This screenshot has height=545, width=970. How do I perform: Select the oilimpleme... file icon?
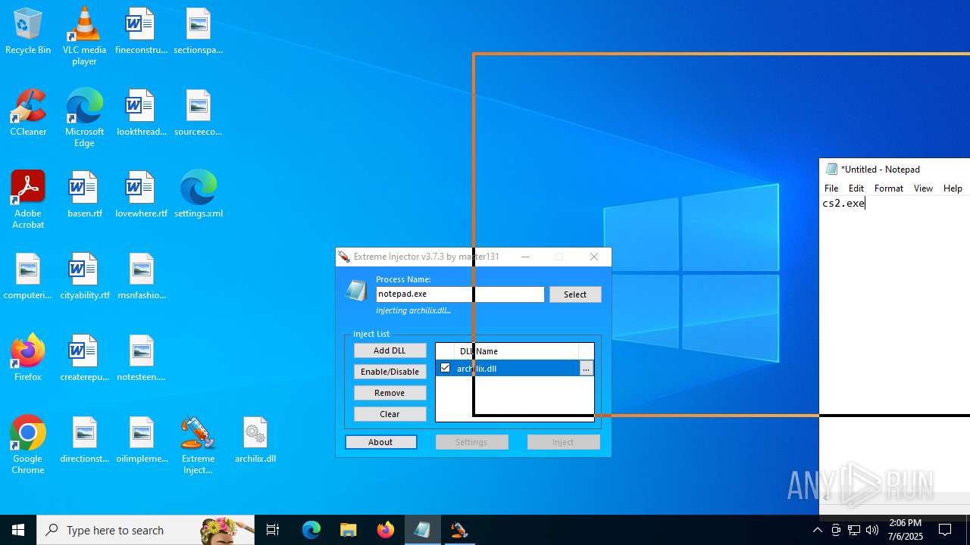click(141, 441)
